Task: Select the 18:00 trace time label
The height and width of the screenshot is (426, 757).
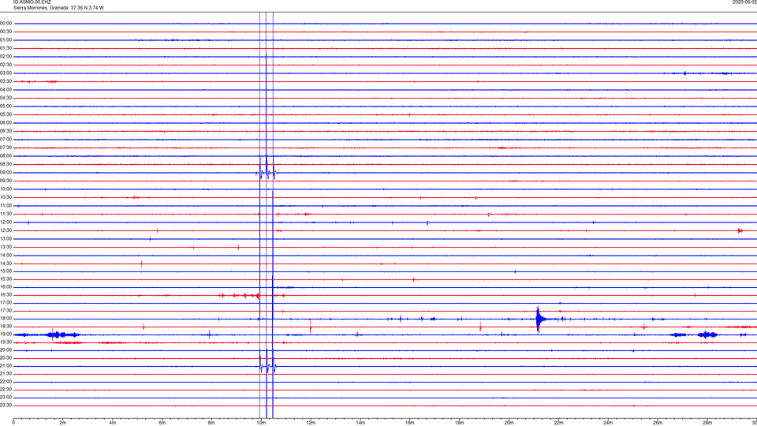Action: click(6, 319)
